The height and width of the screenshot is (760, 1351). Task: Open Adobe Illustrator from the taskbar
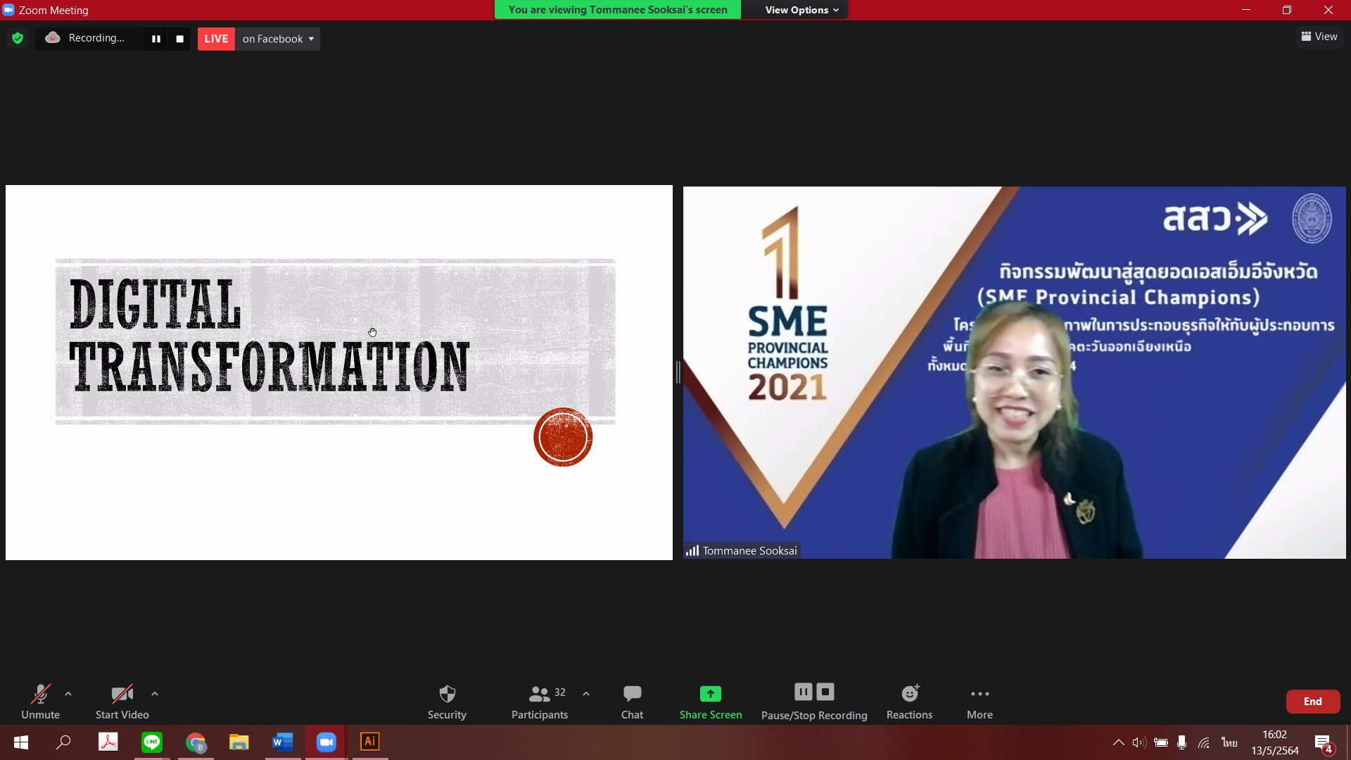pyautogui.click(x=369, y=742)
